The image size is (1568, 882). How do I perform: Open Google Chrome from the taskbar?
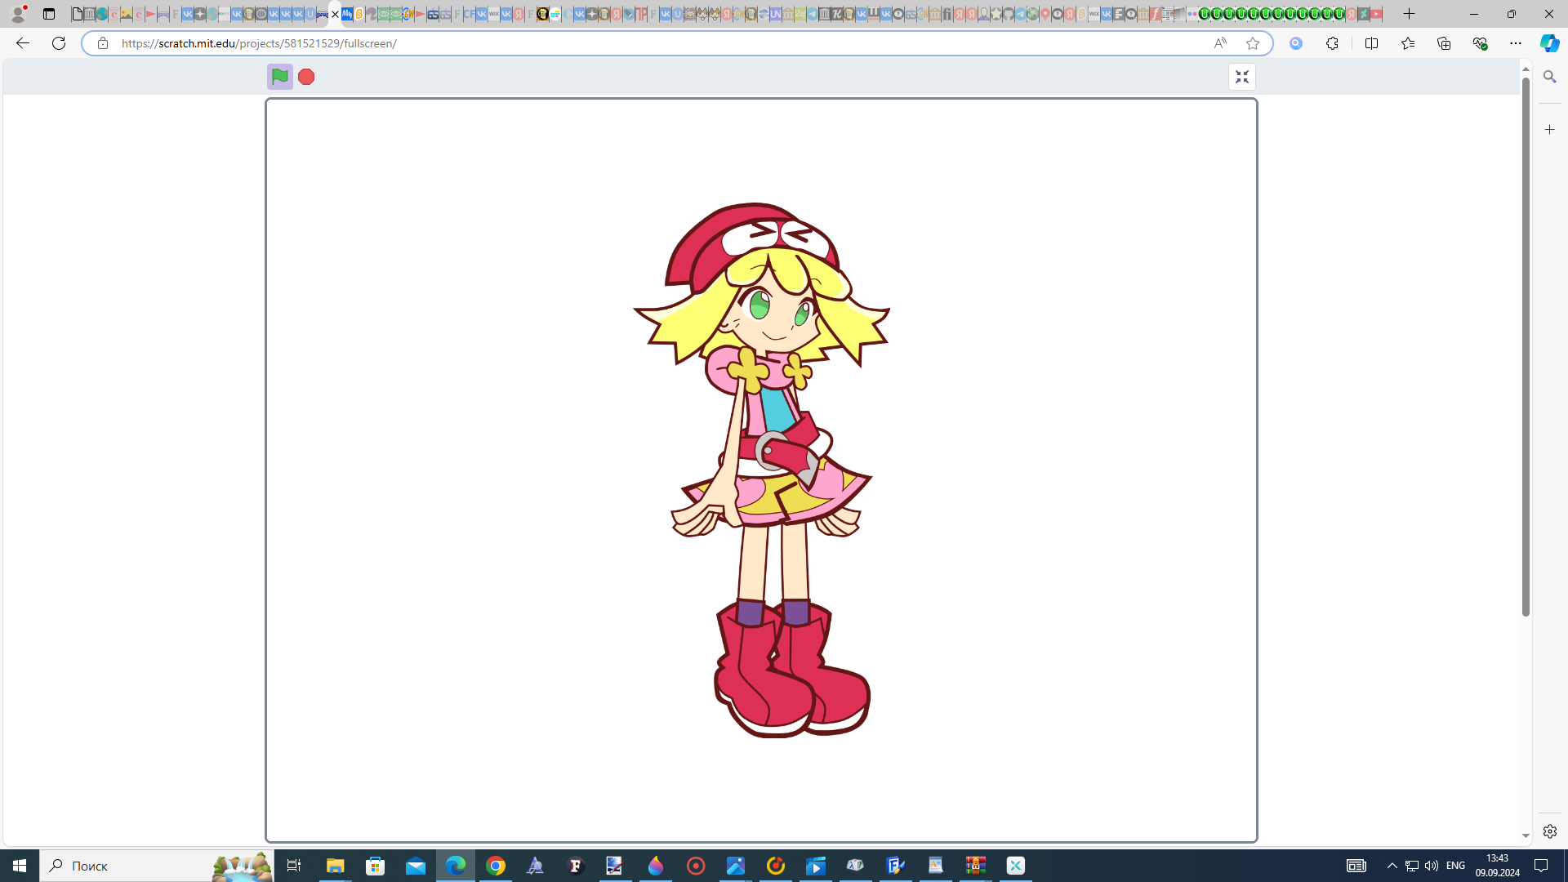tap(495, 866)
